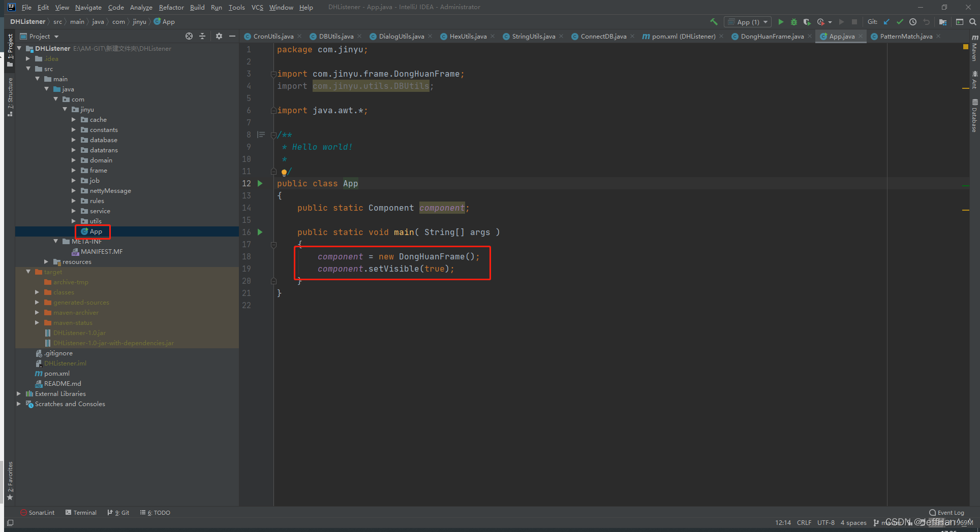Build the project with the hammer icon
Image resolution: width=980 pixels, height=532 pixels.
pos(714,22)
